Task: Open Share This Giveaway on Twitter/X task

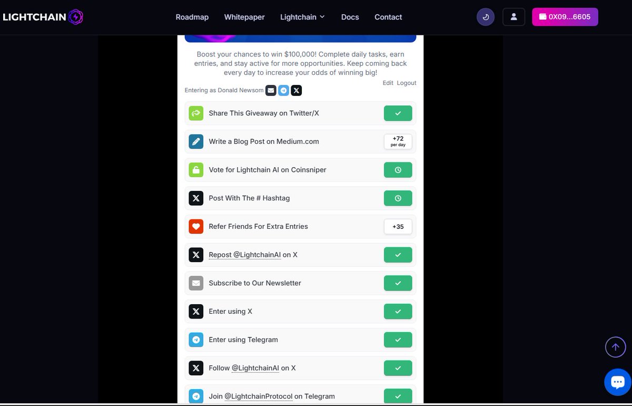Action: (x=300, y=113)
